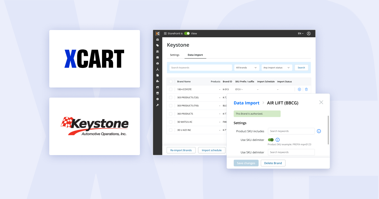The height and width of the screenshot is (199, 379).
Task: Tick the select-all checkbox in table header
Action: [171, 81]
